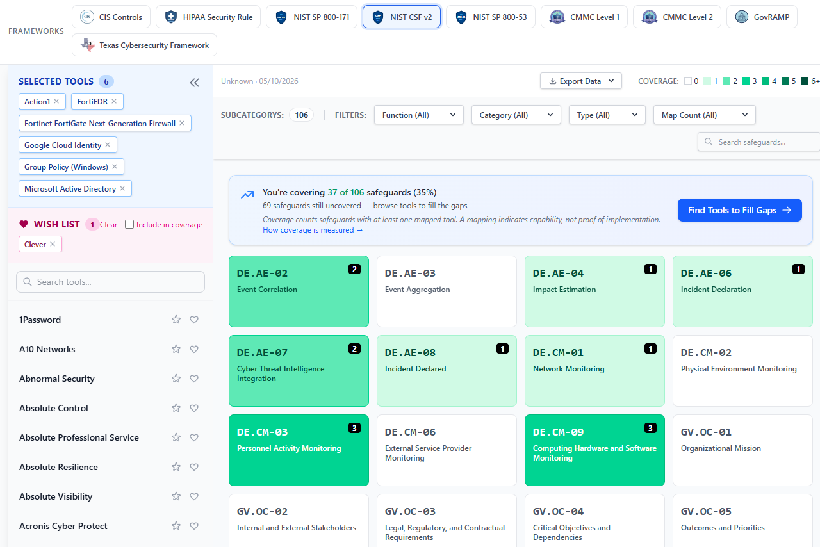The height and width of the screenshot is (547, 820).
Task: Add 1Password to wish list heart
Action: (194, 320)
